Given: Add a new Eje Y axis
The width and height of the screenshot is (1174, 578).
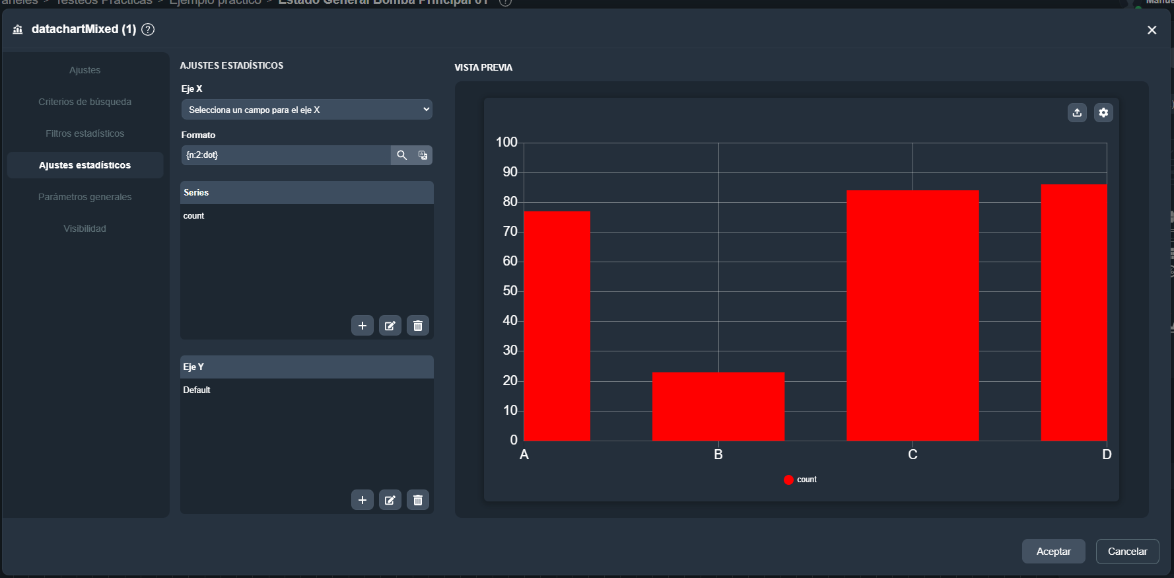Looking at the screenshot, I should pos(362,500).
